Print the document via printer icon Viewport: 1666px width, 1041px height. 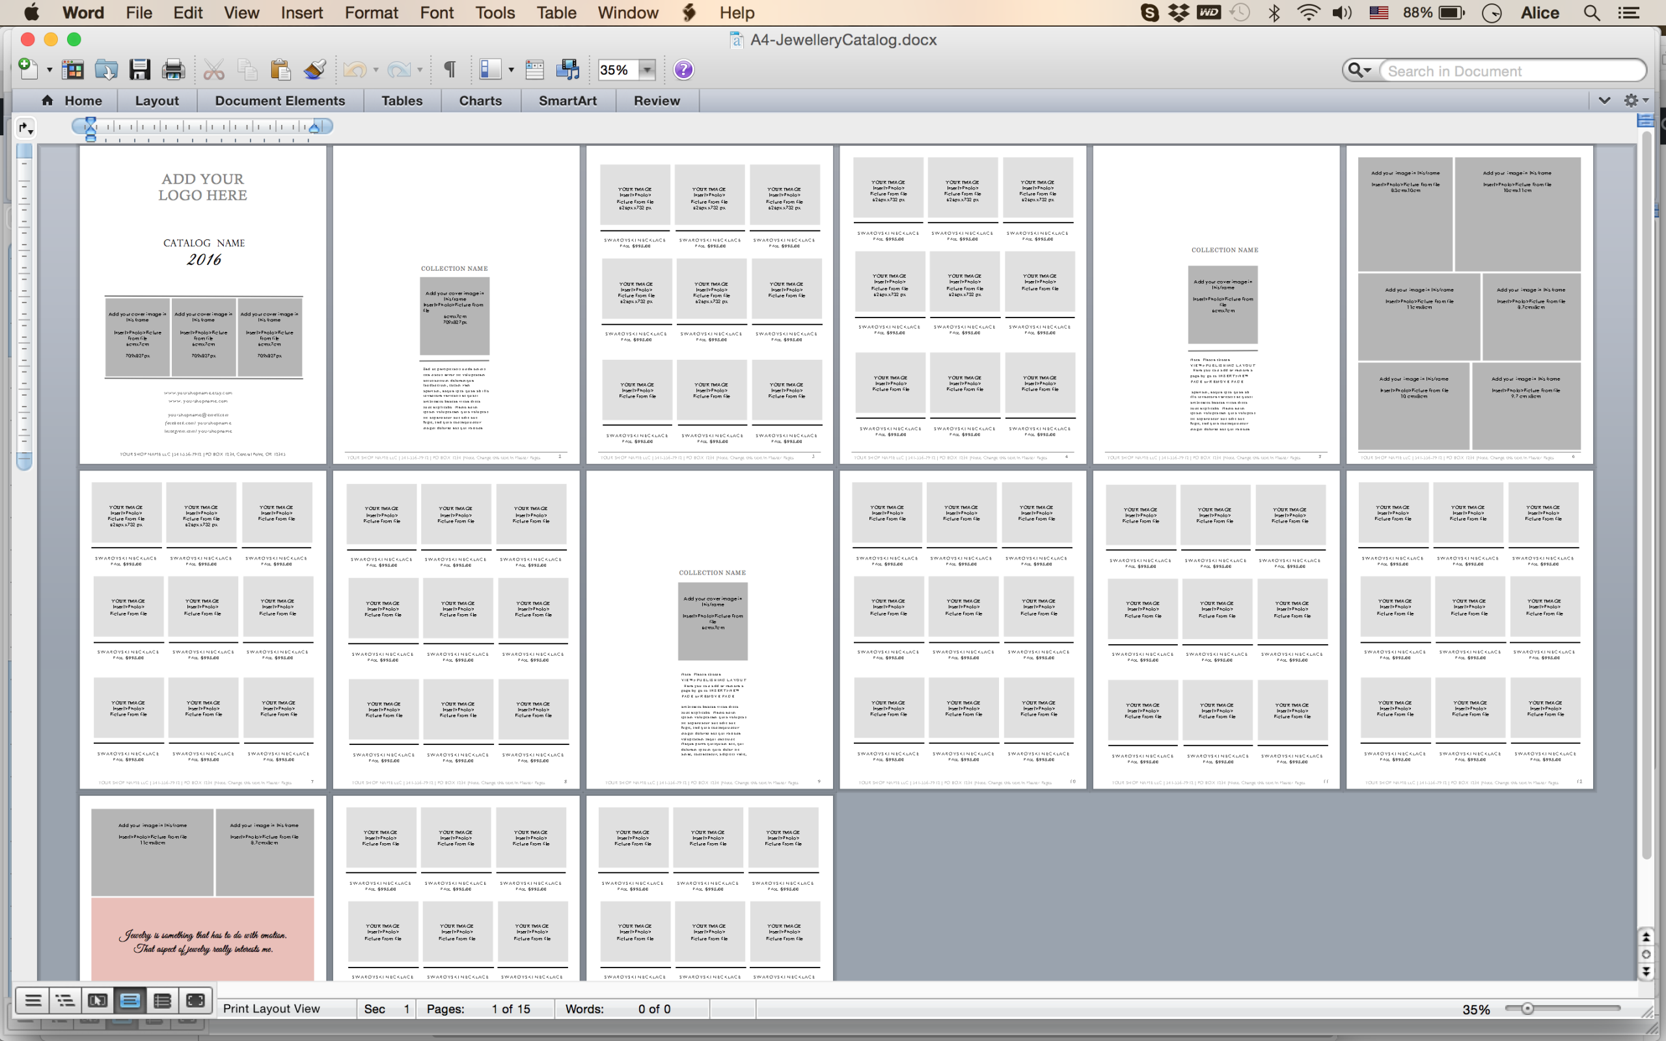(173, 70)
